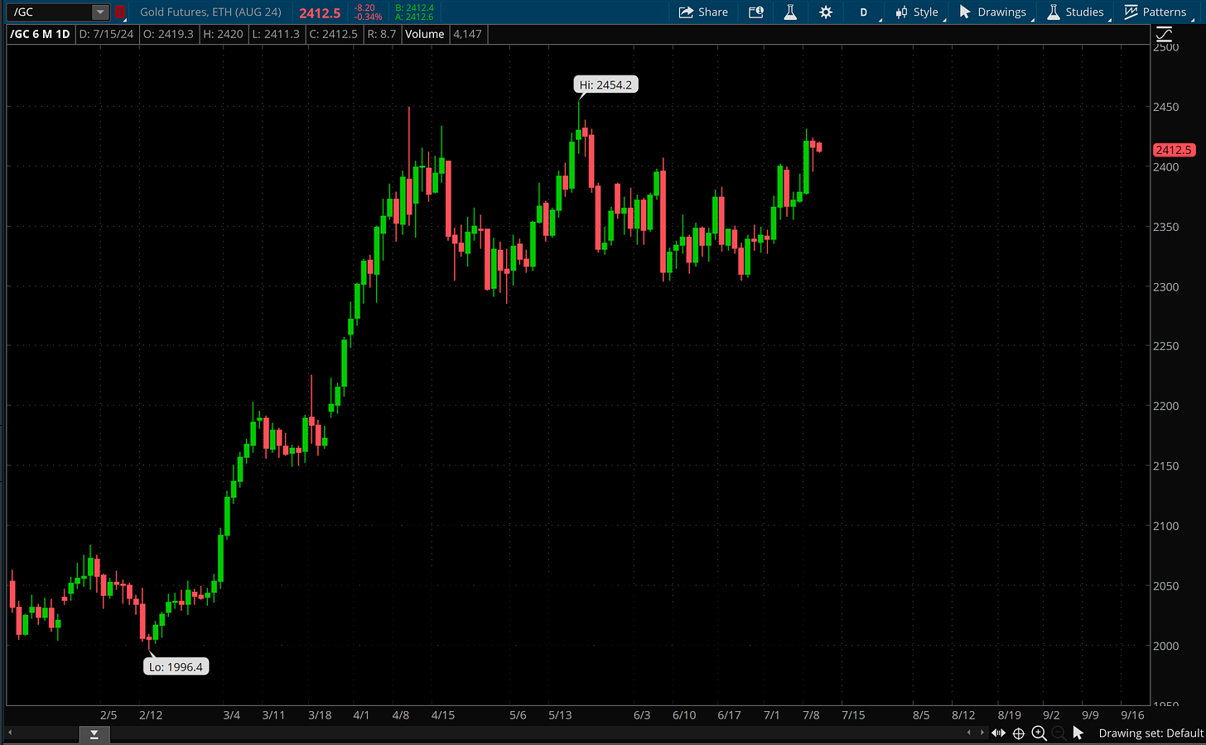Viewport: 1206px width, 745px height.
Task: Click the zoom in magnifier icon
Action: [1039, 733]
